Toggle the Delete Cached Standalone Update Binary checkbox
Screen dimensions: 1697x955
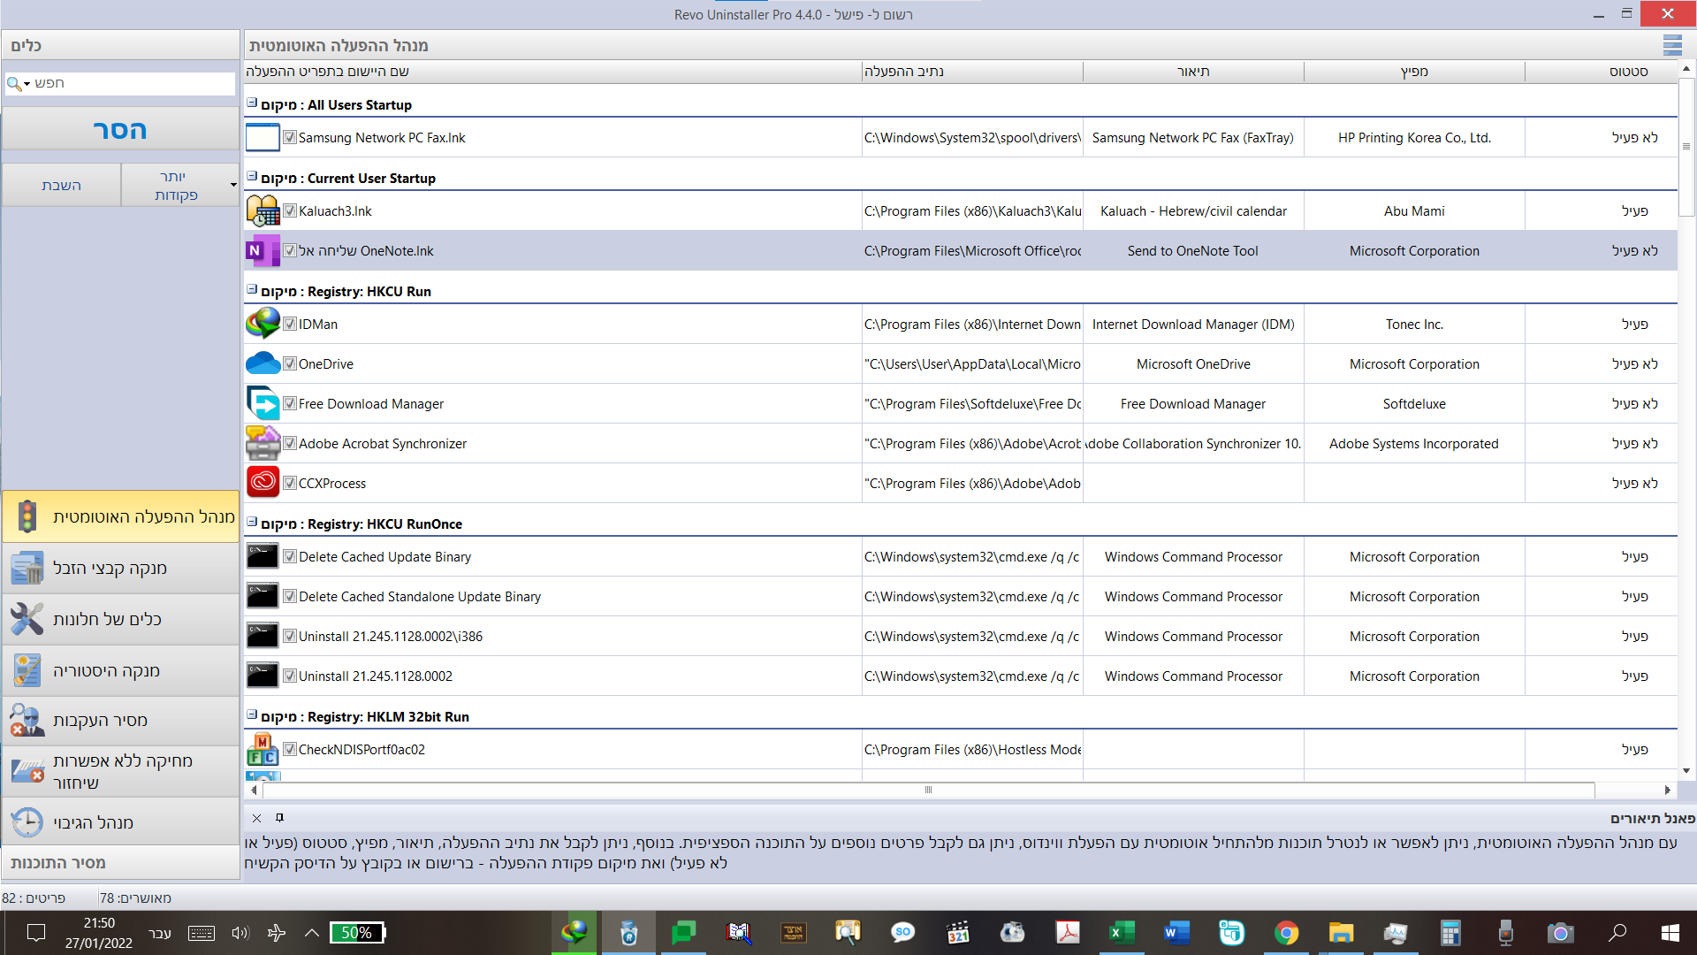289,596
